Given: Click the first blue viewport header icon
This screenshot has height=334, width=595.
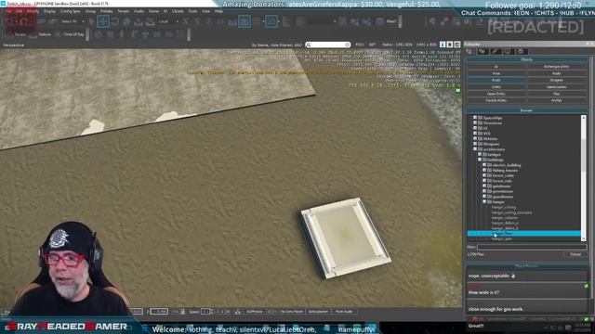Looking at the screenshot, I should tap(443, 45).
